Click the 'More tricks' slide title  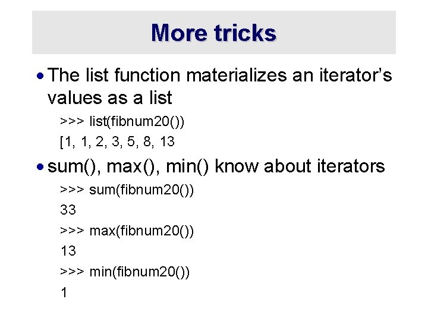[214, 33]
